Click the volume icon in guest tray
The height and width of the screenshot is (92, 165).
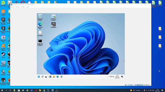[x=113, y=77]
